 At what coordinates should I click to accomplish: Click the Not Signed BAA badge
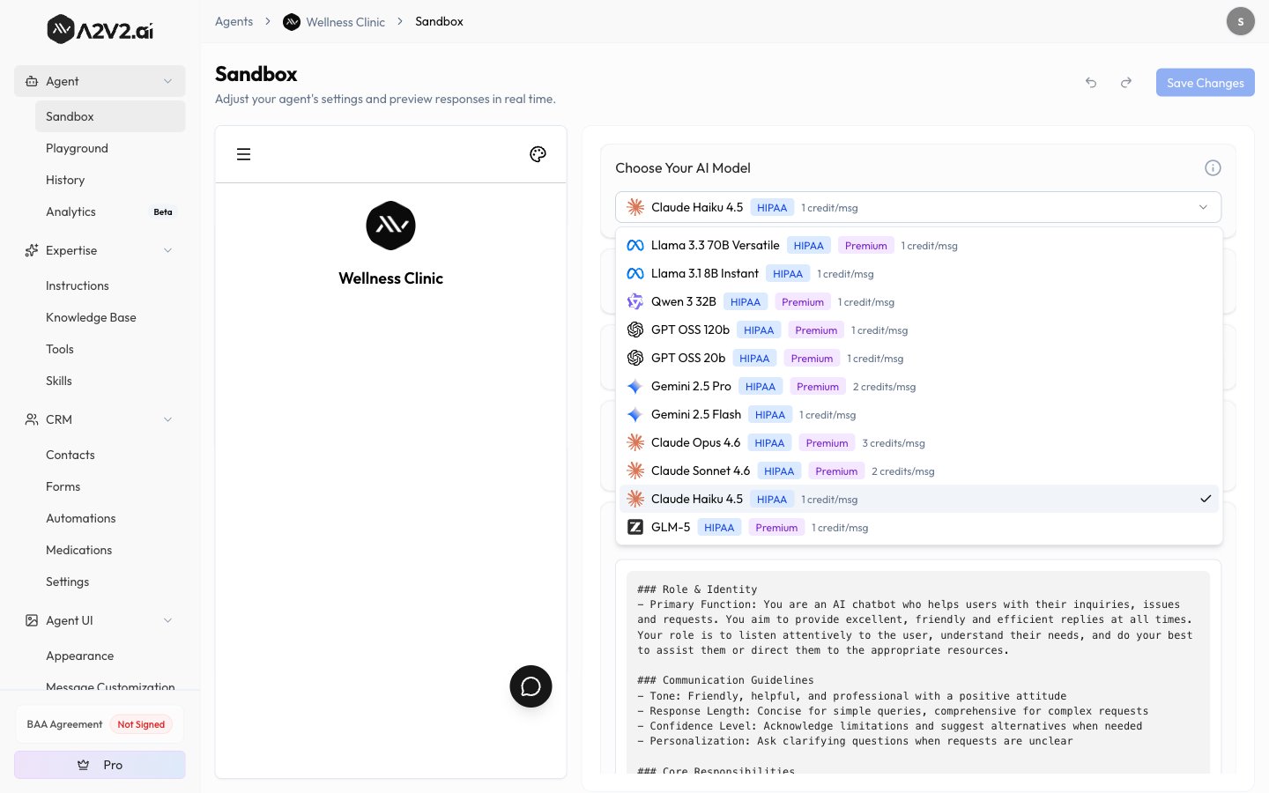pyautogui.click(x=141, y=724)
